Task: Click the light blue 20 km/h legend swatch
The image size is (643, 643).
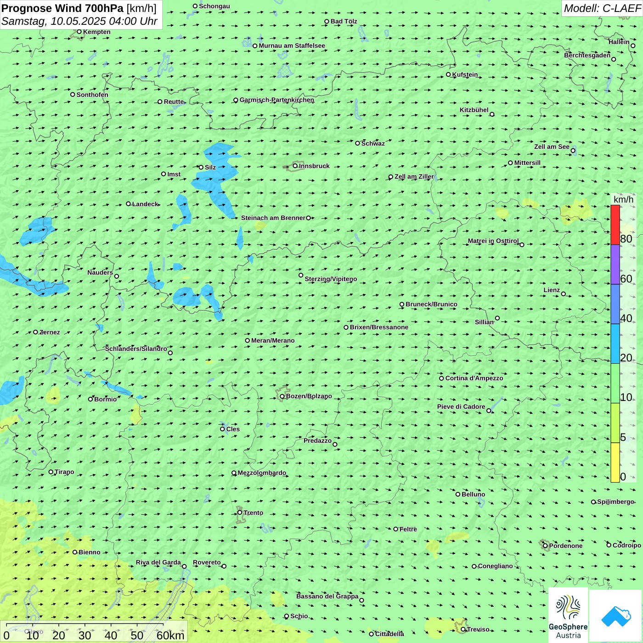Action: [615, 344]
